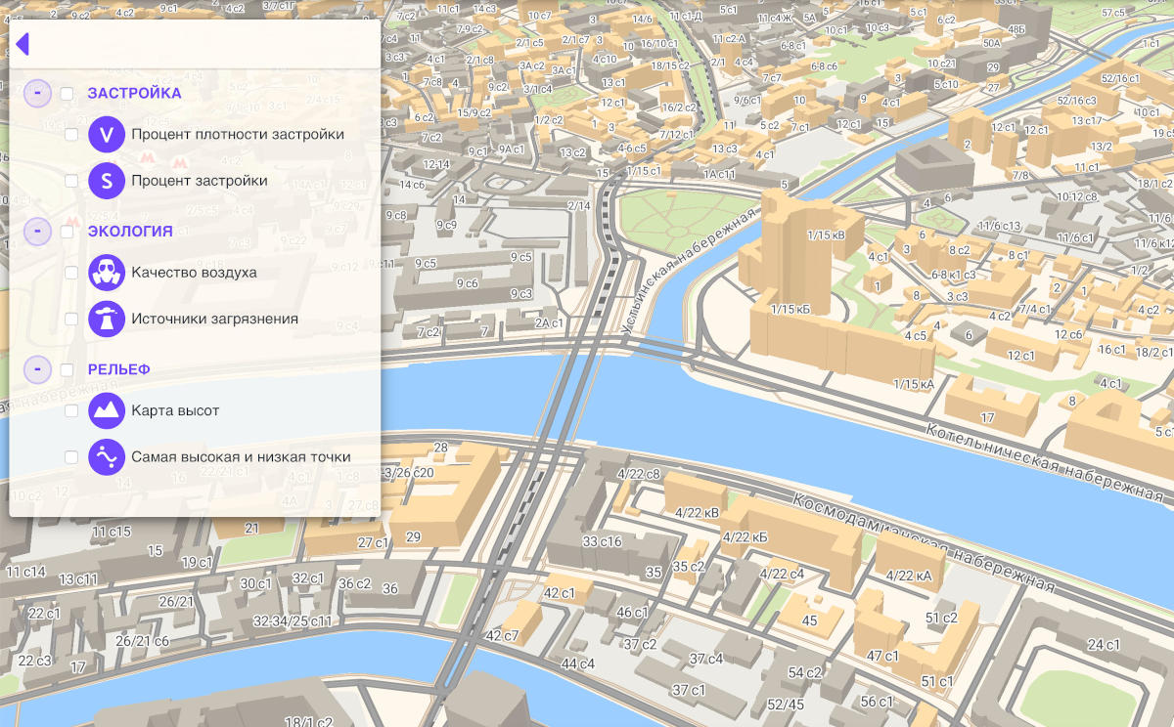The height and width of the screenshot is (727, 1174).
Task: Enable Процент плотности застройки checkbox
Action: pyautogui.click(x=71, y=135)
